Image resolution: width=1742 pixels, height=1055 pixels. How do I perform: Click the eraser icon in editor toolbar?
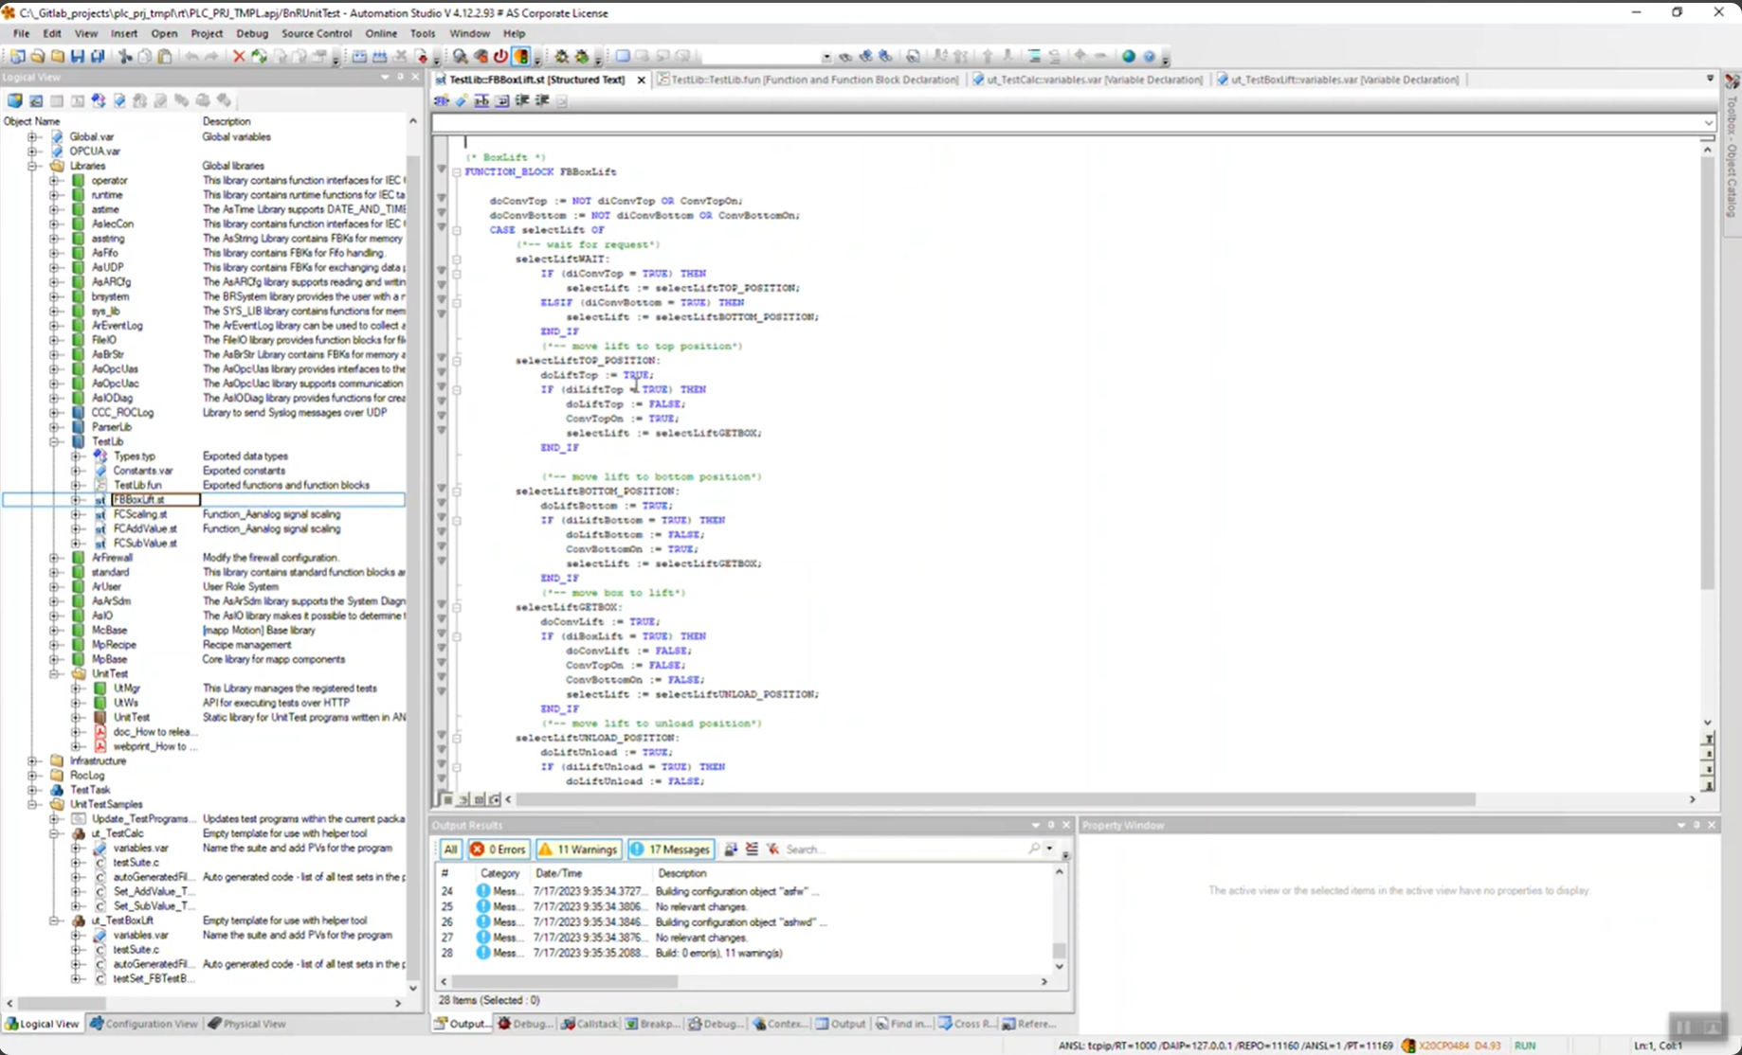coord(462,101)
